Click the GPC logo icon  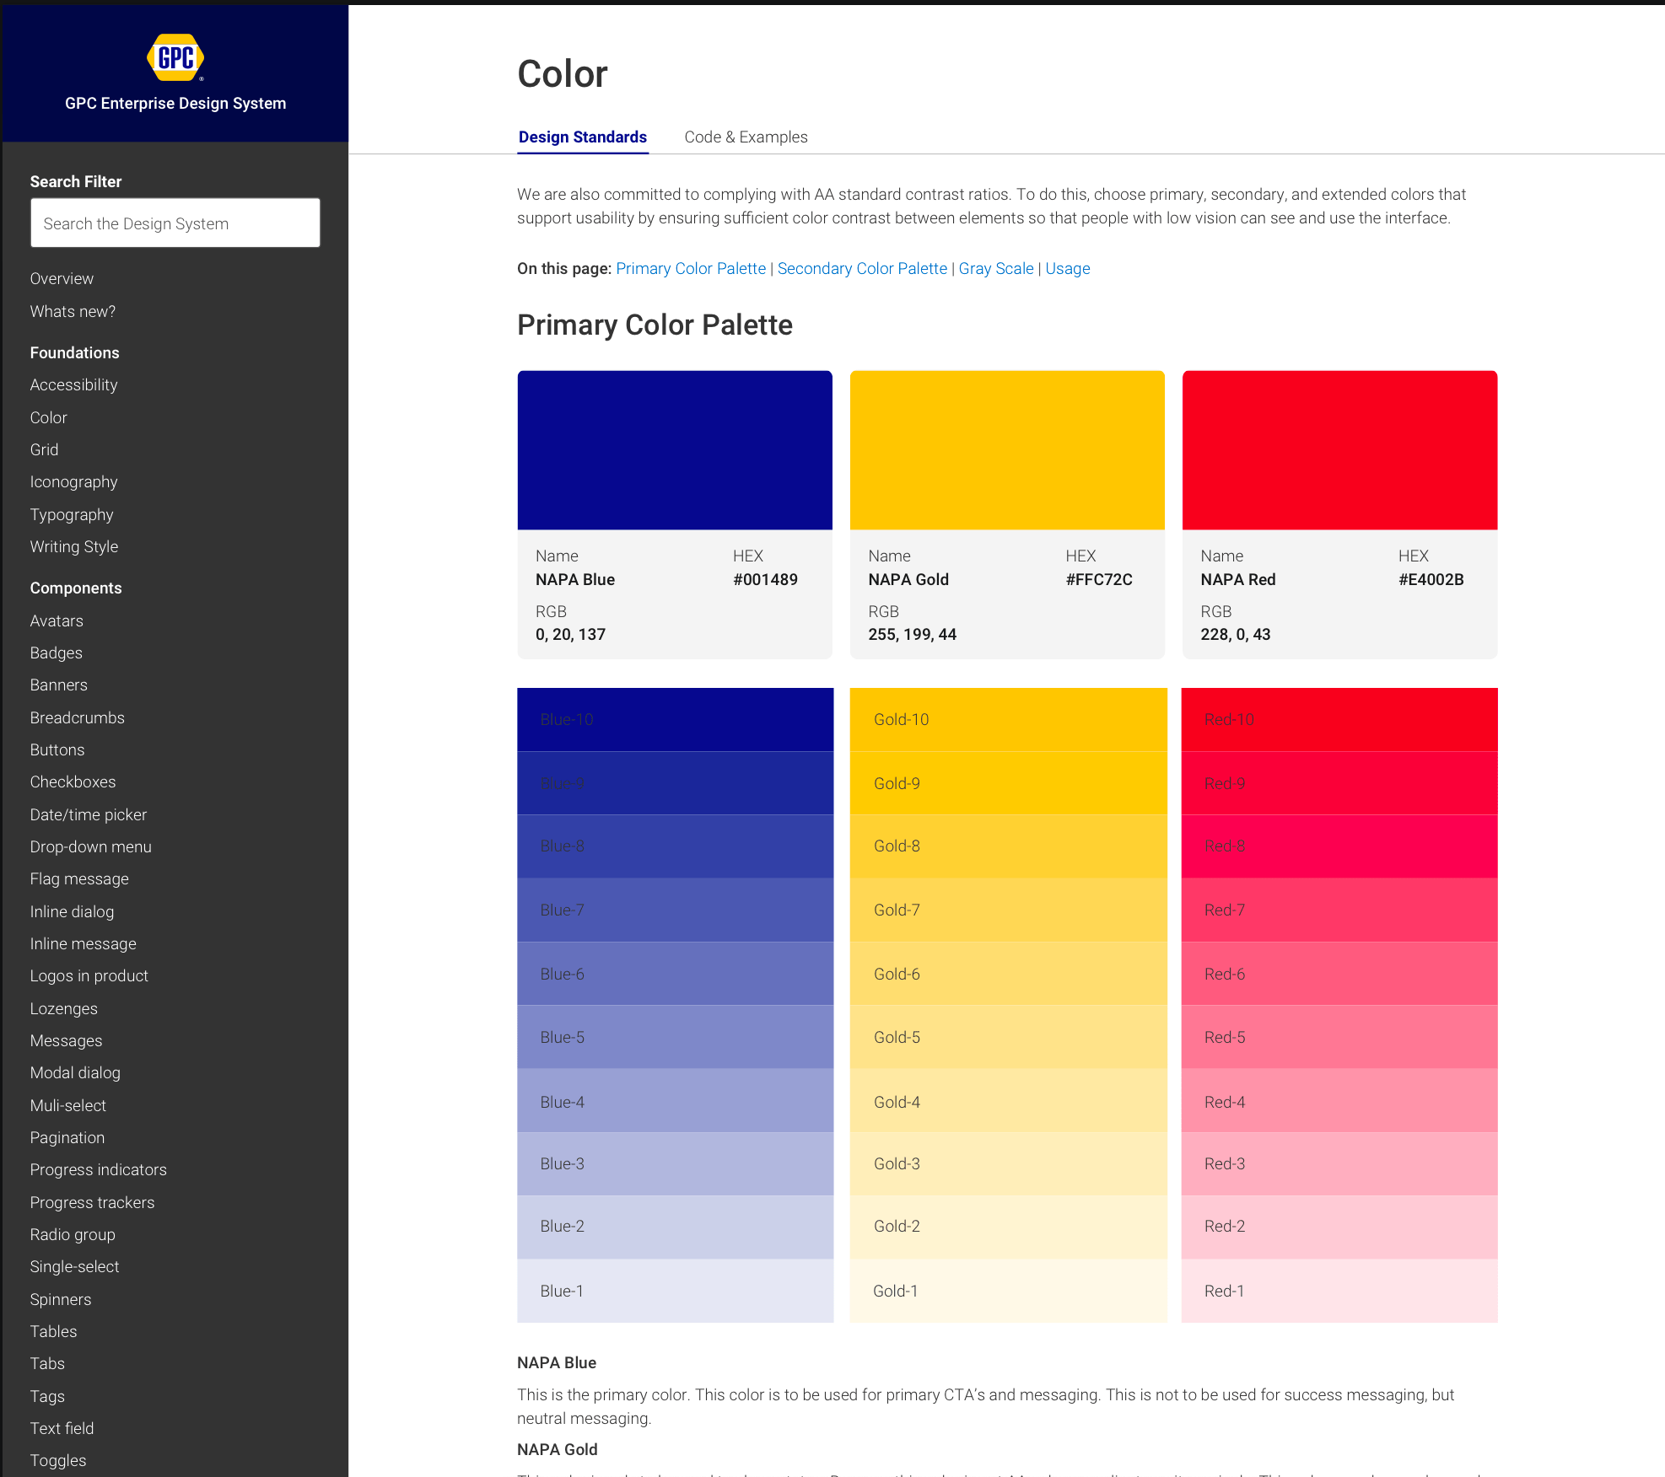(175, 57)
